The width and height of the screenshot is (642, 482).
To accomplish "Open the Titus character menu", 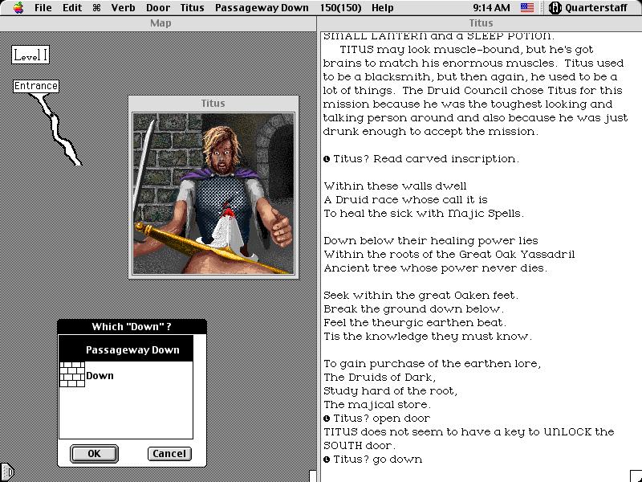I will [x=192, y=7].
